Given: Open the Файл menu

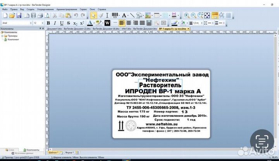Looking at the screenshot, I should coord(5,9).
